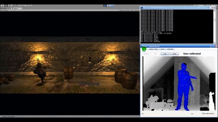This screenshot has width=218, height=122.
Task: Toggle the Center pivot mode button
Action: (21, 6)
